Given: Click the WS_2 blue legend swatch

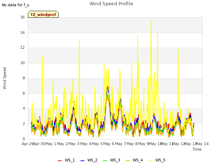Looking at the screenshot, I should pyautogui.click(x=82, y=161).
